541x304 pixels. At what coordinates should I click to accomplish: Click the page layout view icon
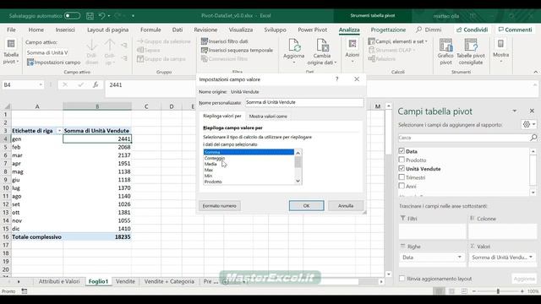pyautogui.click(x=451, y=291)
